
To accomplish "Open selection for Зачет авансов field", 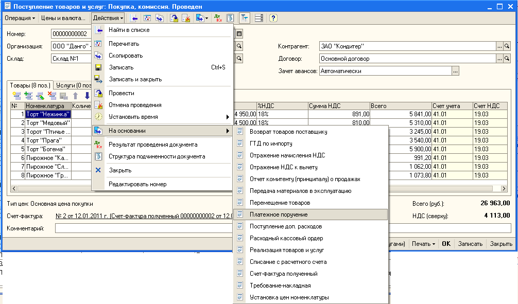I will point(455,71).
